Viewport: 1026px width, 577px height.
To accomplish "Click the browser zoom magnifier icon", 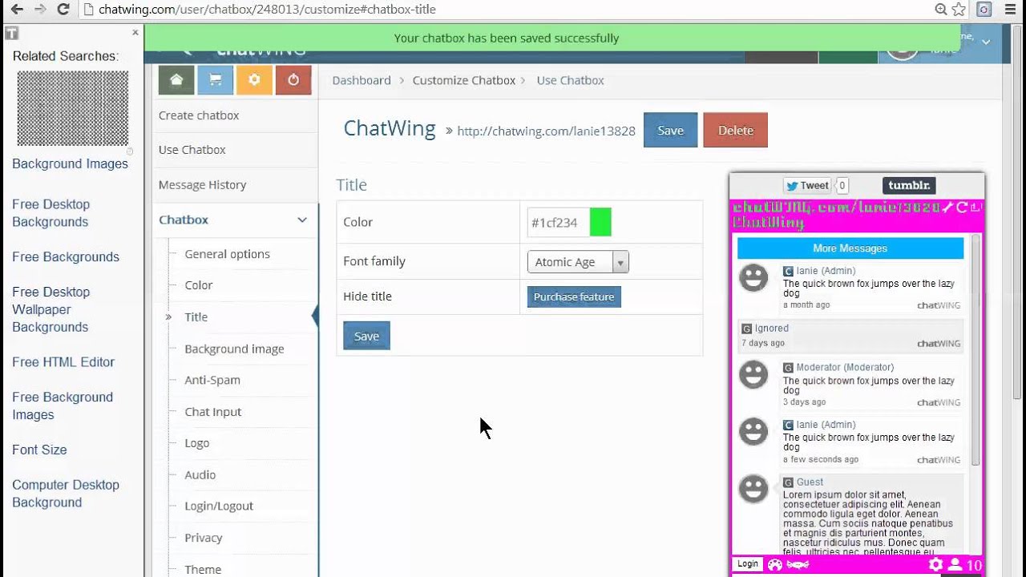I will (942, 10).
